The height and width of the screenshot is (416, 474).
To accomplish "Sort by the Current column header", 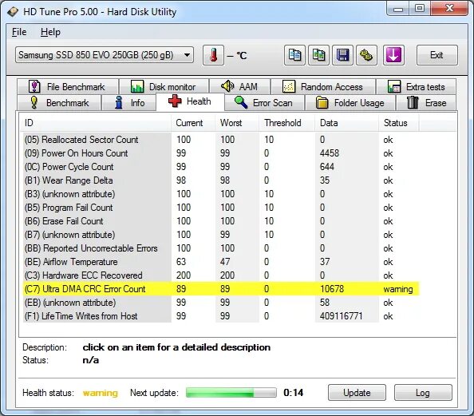I will click(193, 123).
